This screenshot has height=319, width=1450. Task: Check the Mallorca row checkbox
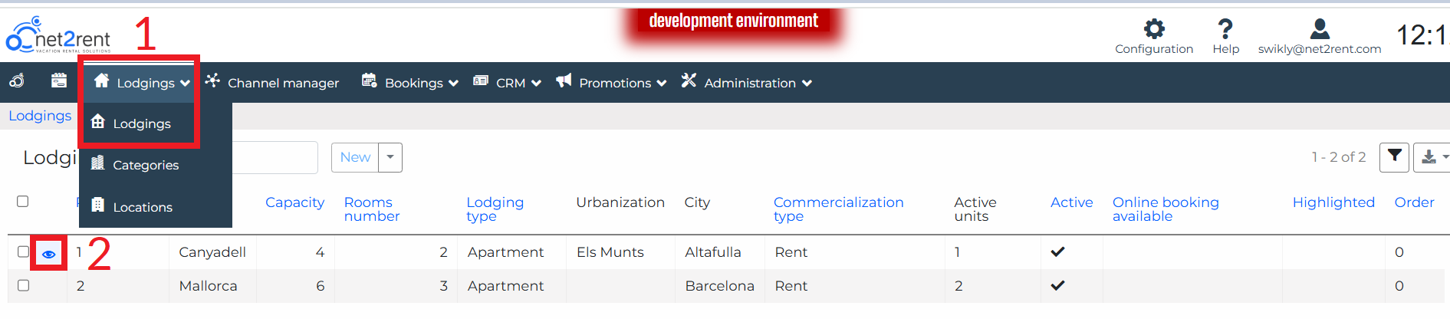[x=23, y=285]
